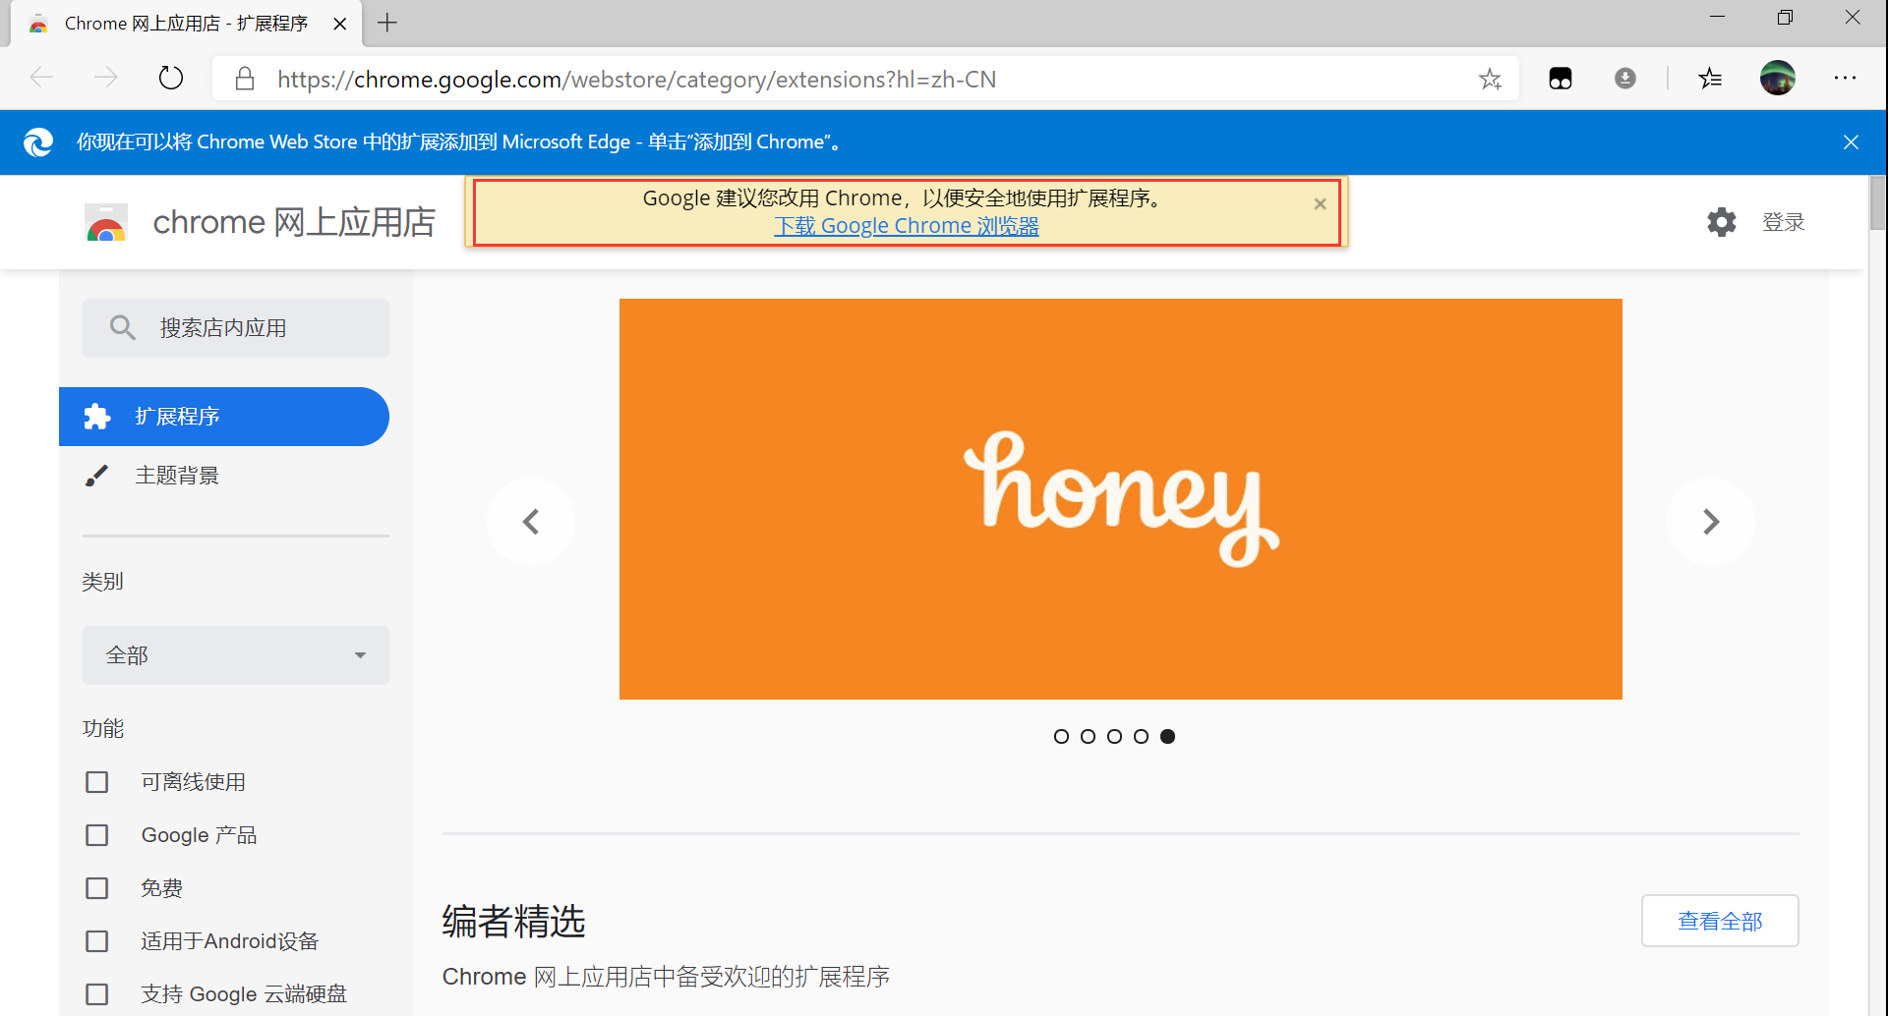The height and width of the screenshot is (1016, 1888).
Task: Check the 适用于Android设备 checkbox
Action: 97,941
